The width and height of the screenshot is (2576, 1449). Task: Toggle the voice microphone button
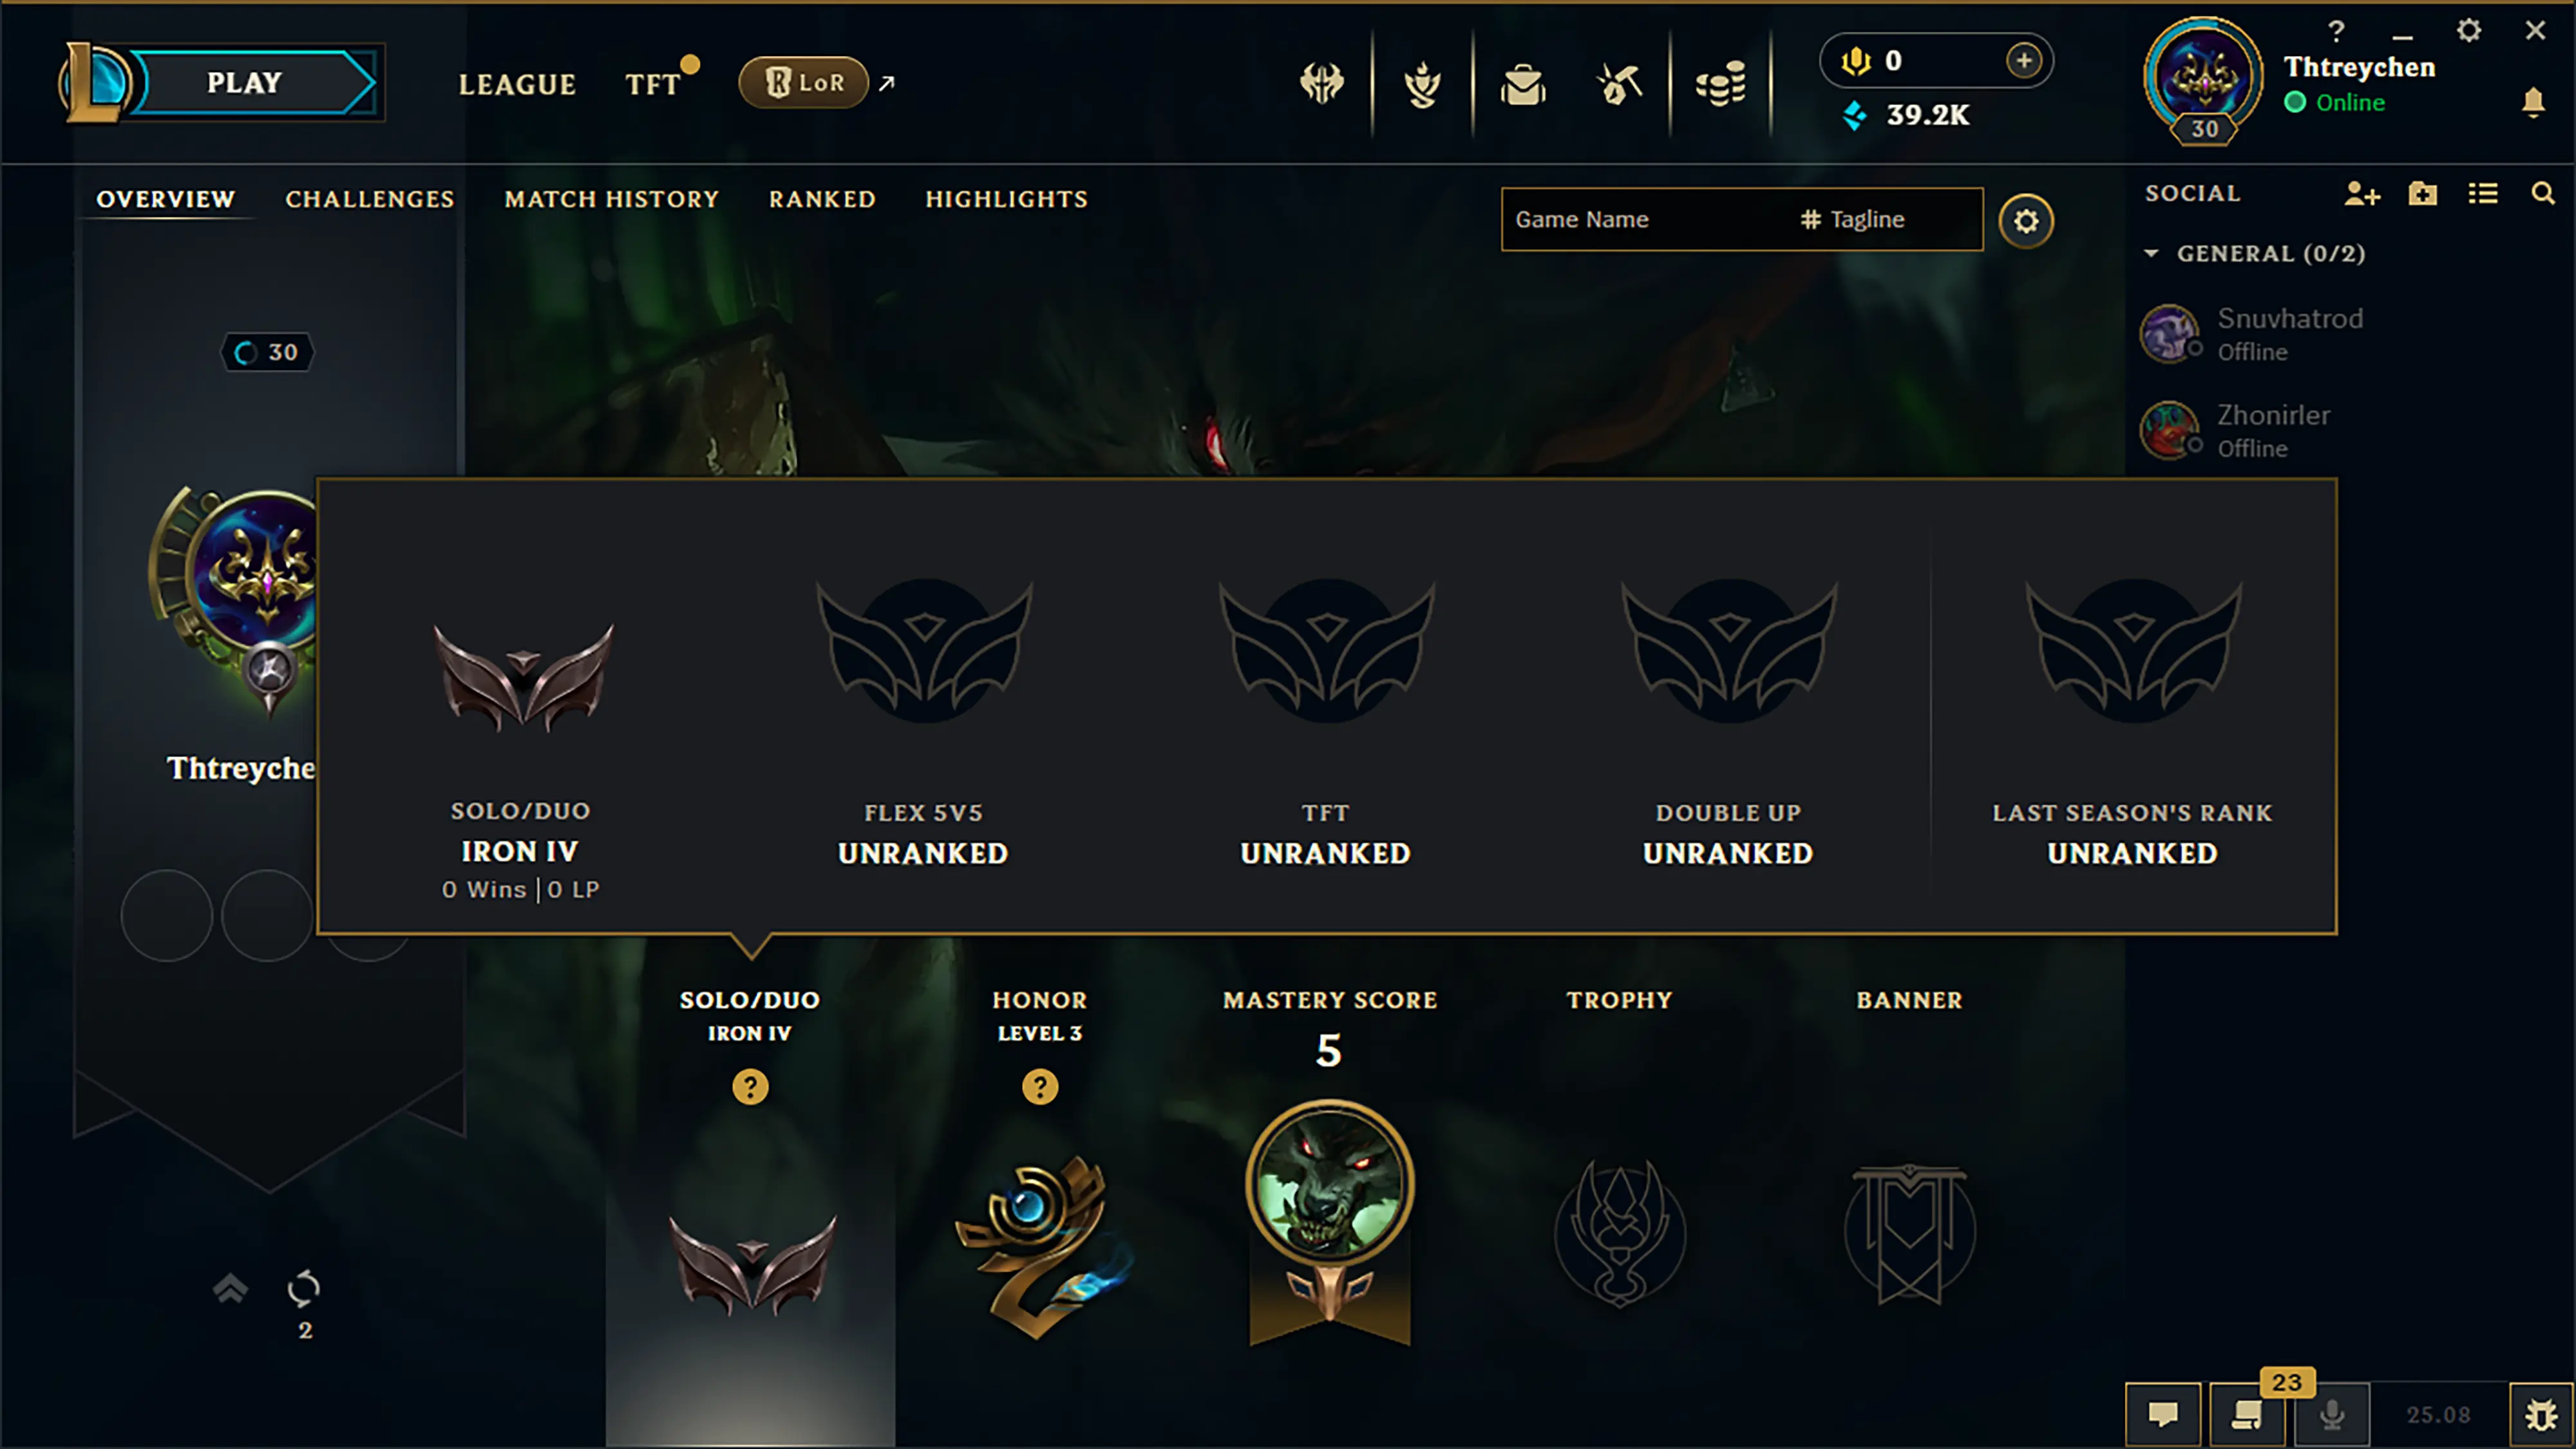[2331, 1414]
